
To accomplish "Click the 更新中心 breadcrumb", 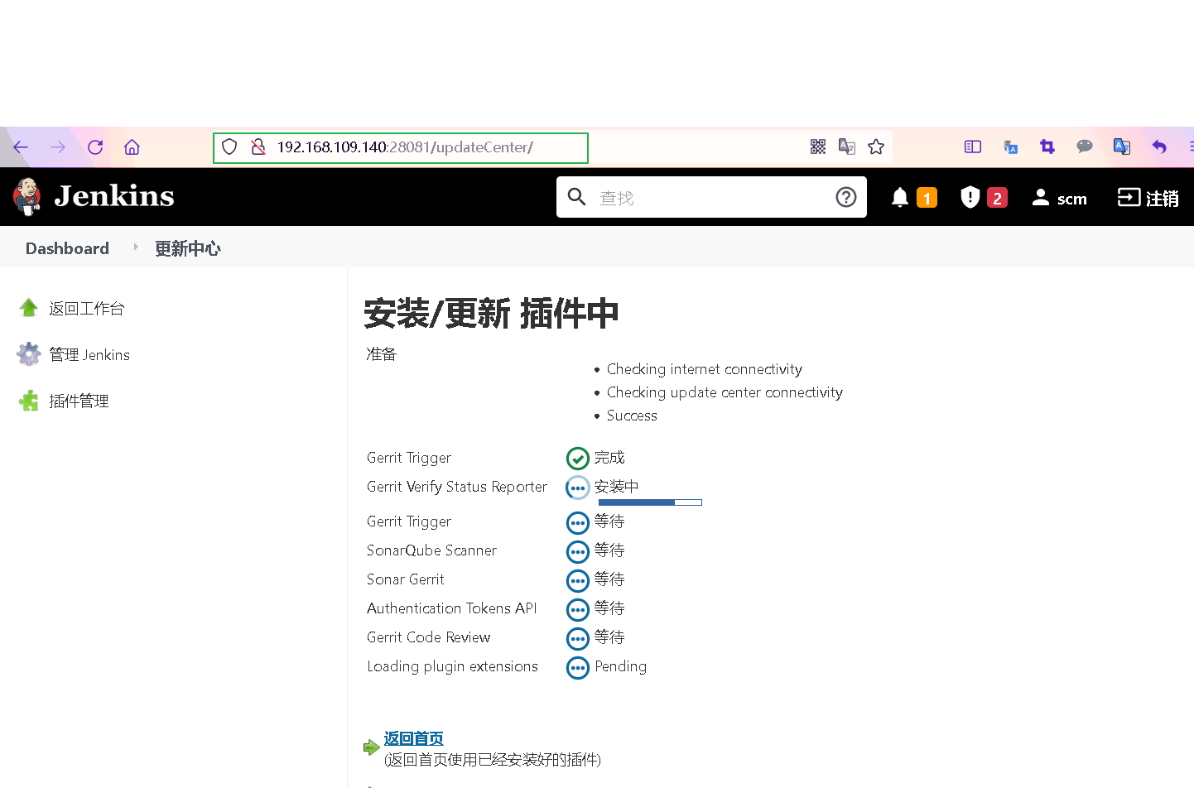I will pos(188,248).
